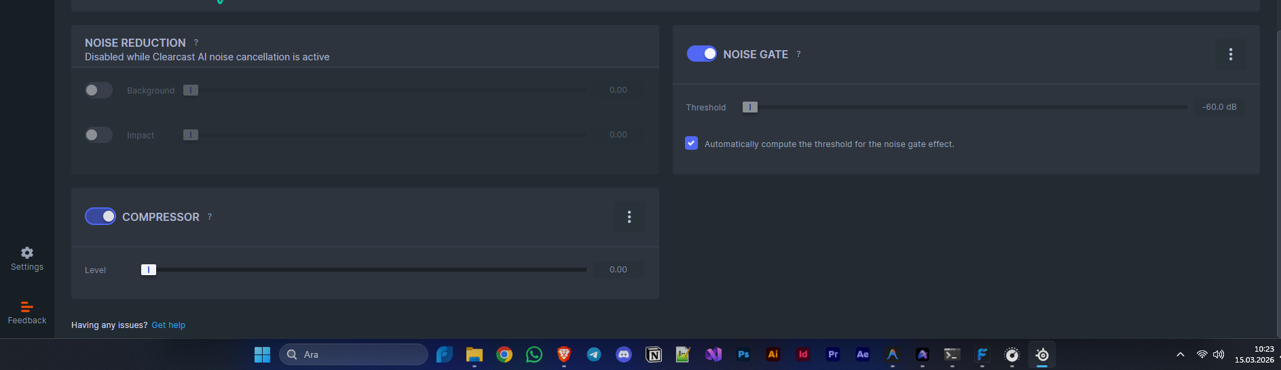The image size is (1281, 370).
Task: Open Discord from the taskbar
Action: tap(624, 354)
